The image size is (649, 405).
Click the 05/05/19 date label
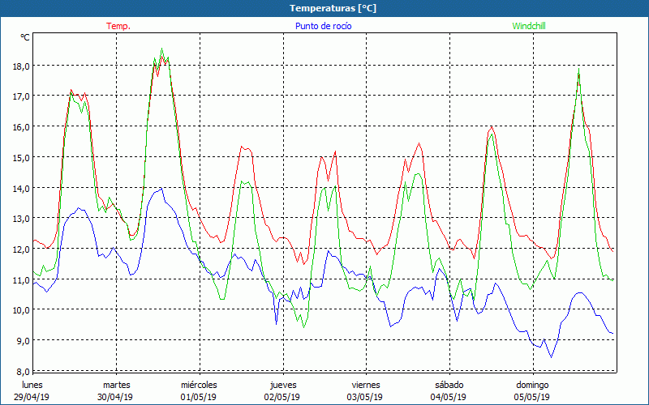(x=532, y=397)
